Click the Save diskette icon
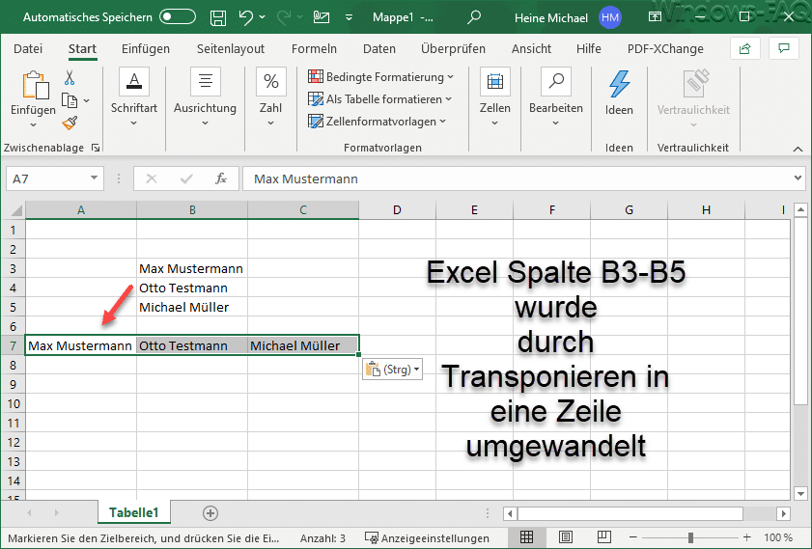This screenshot has height=549, width=812. click(x=218, y=17)
